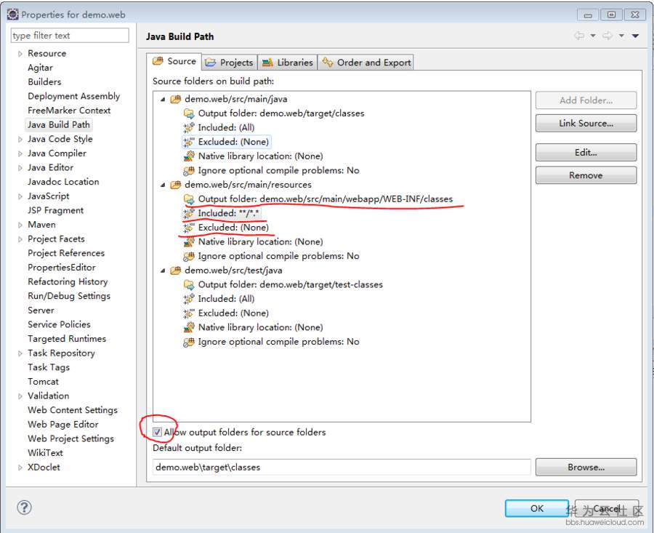Click inclusion filter icon beside Included: **/*.*

pos(189,213)
